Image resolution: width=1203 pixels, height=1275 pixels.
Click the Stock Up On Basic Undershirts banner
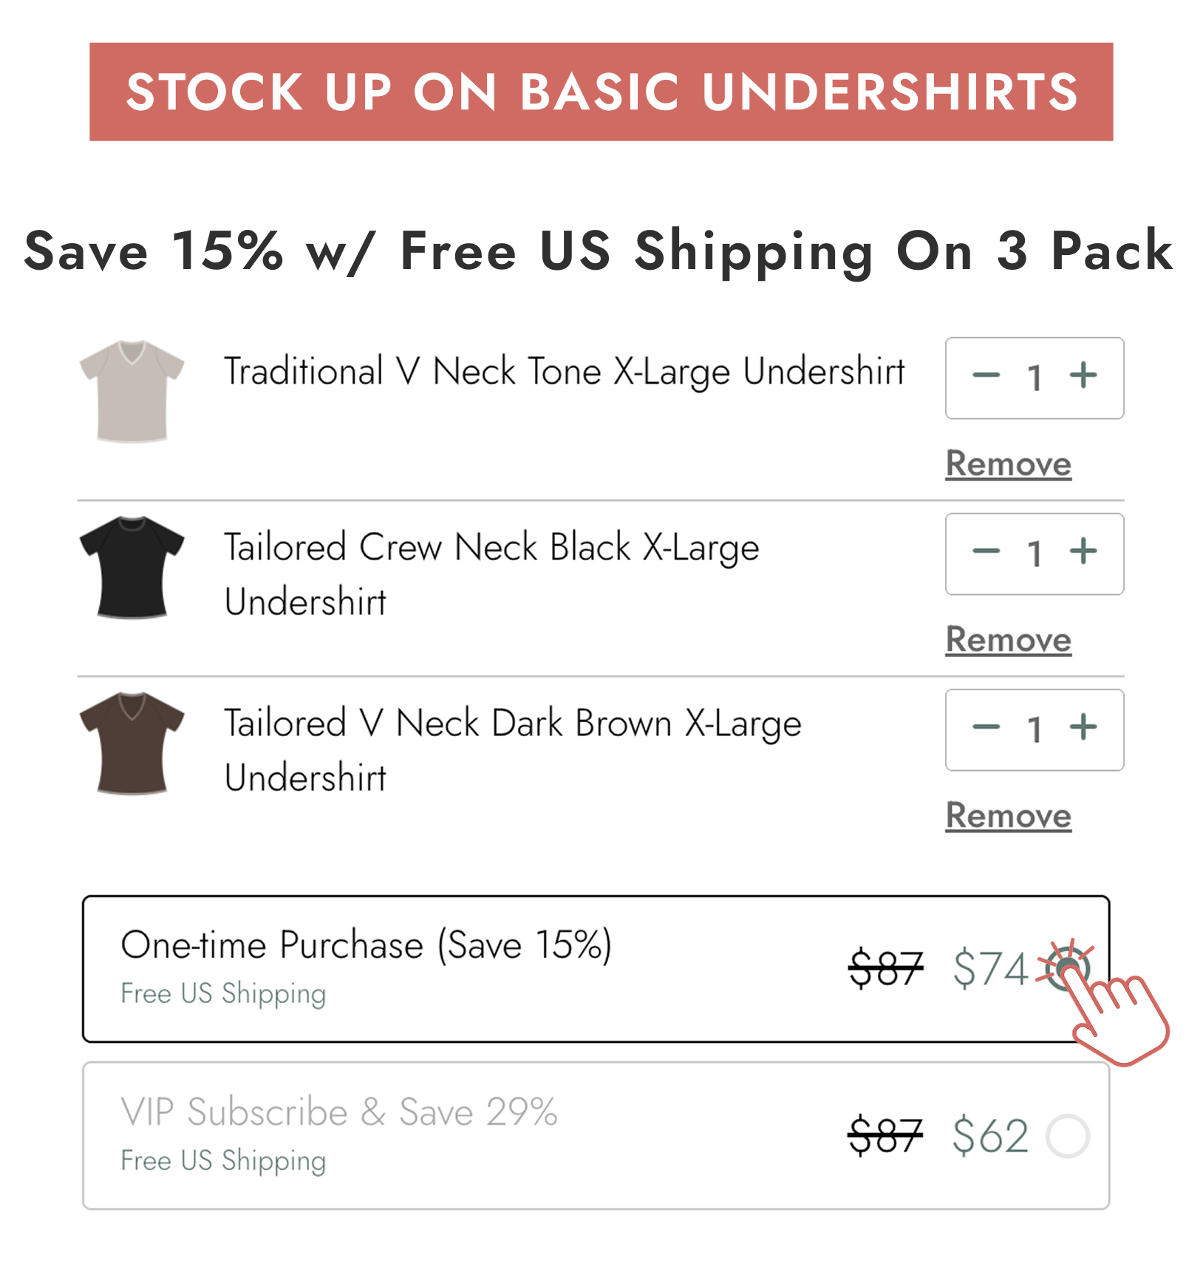pos(601,92)
